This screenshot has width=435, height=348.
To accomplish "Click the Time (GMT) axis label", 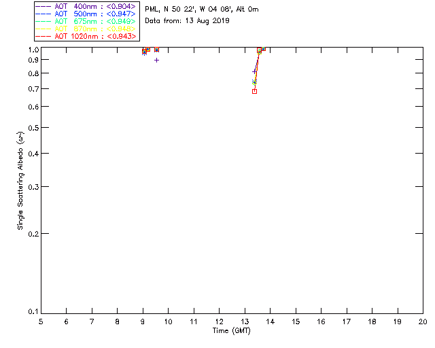I will coord(232,331).
